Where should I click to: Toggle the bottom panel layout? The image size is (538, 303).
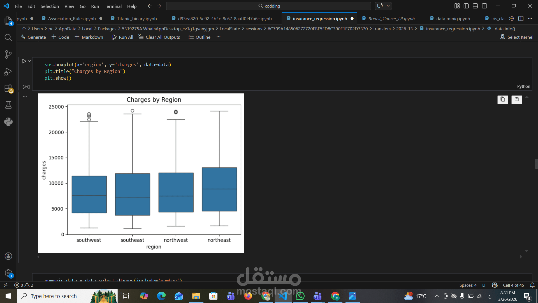click(x=475, y=6)
